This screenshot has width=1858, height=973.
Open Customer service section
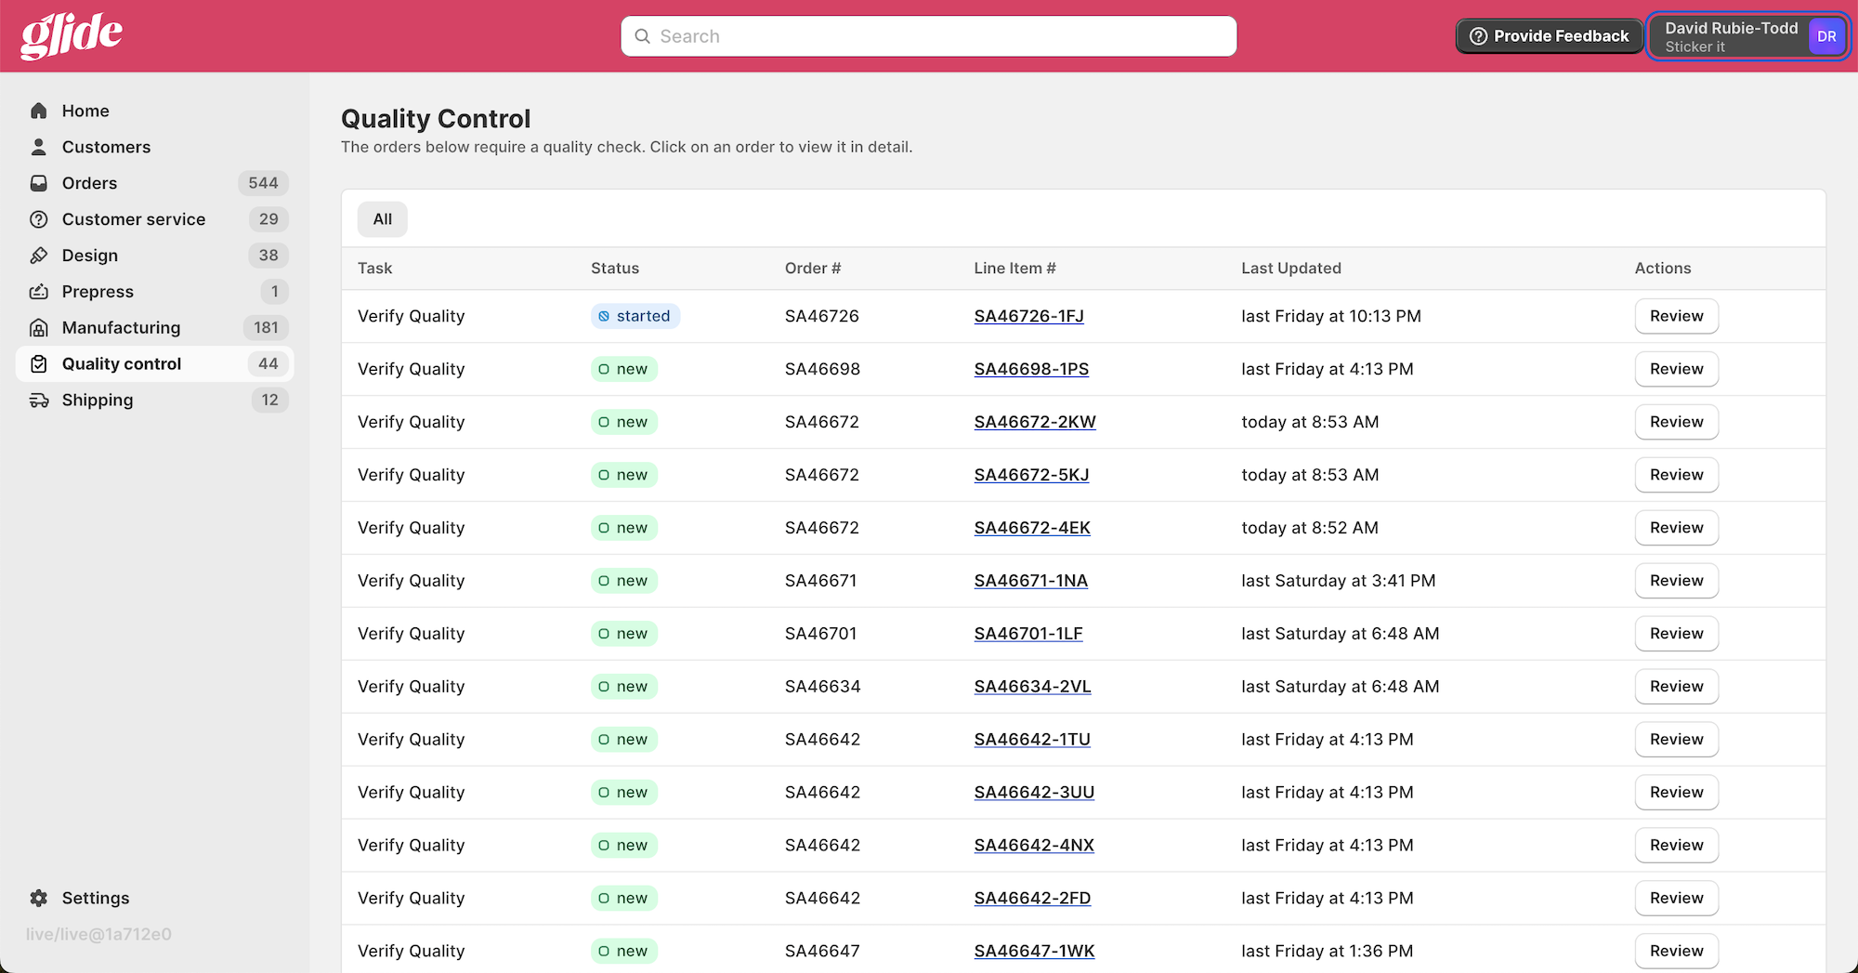[154, 219]
